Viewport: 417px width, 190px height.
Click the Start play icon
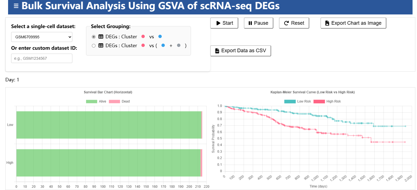(218, 23)
